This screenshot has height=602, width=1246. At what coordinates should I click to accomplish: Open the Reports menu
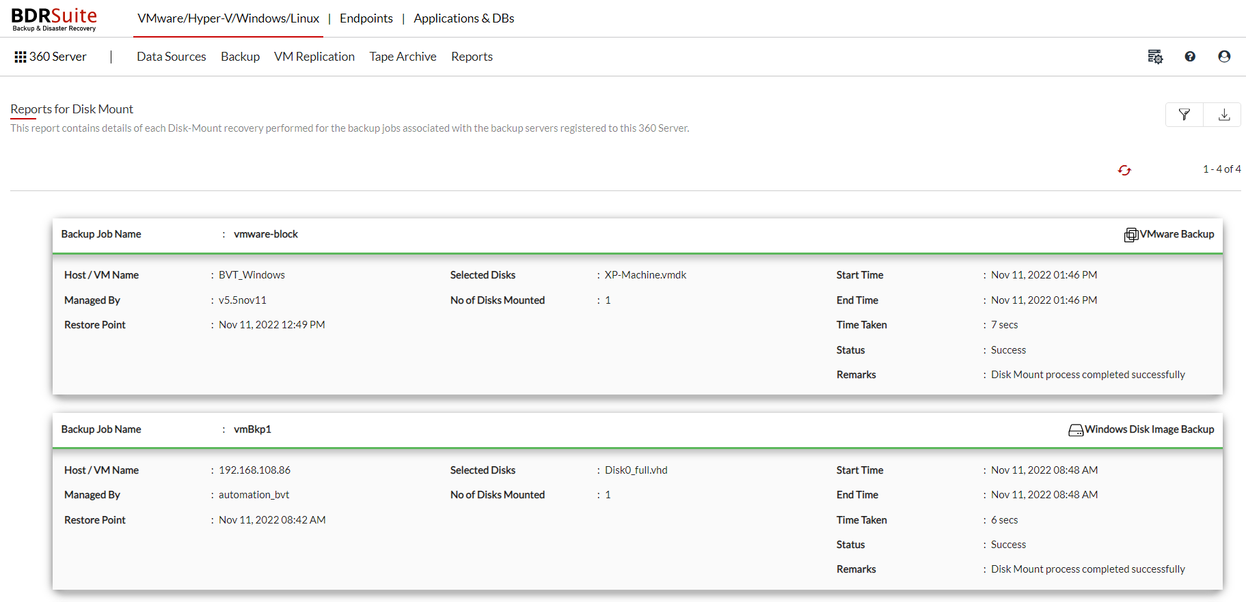click(x=472, y=57)
